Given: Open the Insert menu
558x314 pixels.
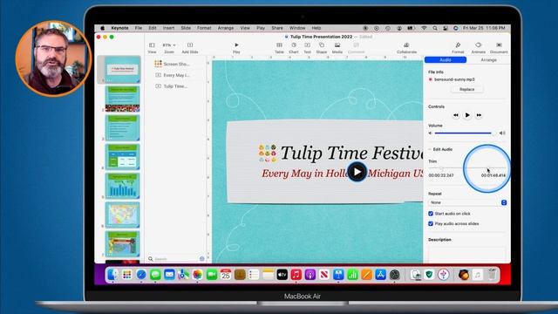Looking at the screenshot, I should coord(168,28).
